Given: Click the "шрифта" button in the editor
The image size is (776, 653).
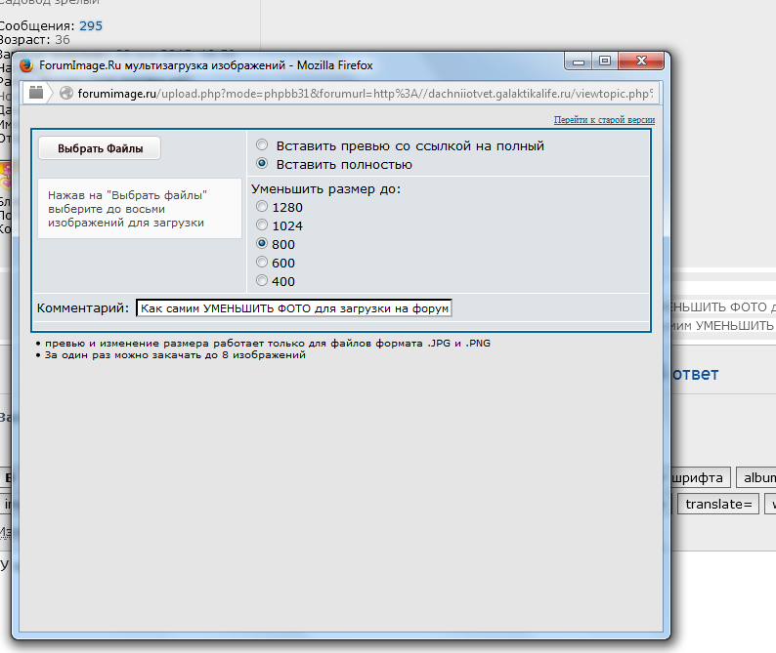Looking at the screenshot, I should pyautogui.click(x=695, y=477).
